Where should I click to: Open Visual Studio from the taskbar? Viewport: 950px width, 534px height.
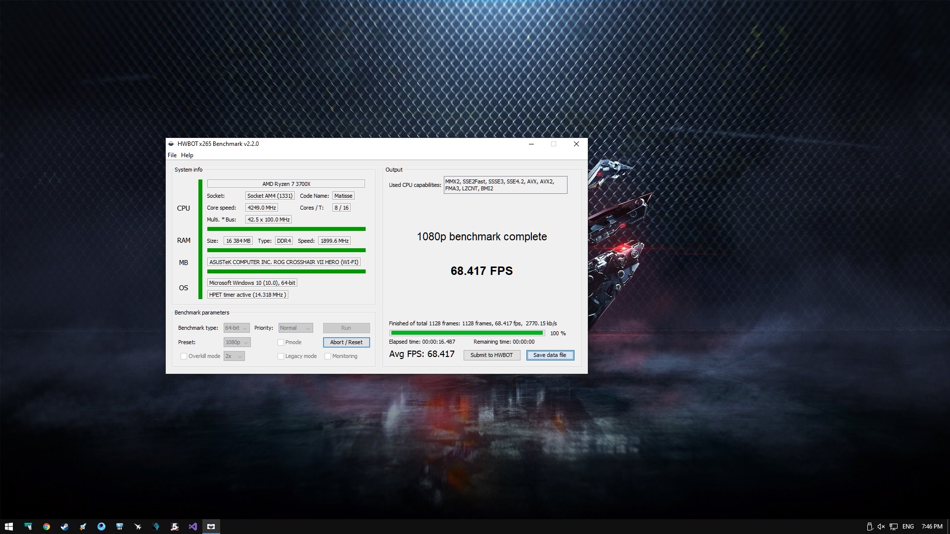click(x=193, y=527)
